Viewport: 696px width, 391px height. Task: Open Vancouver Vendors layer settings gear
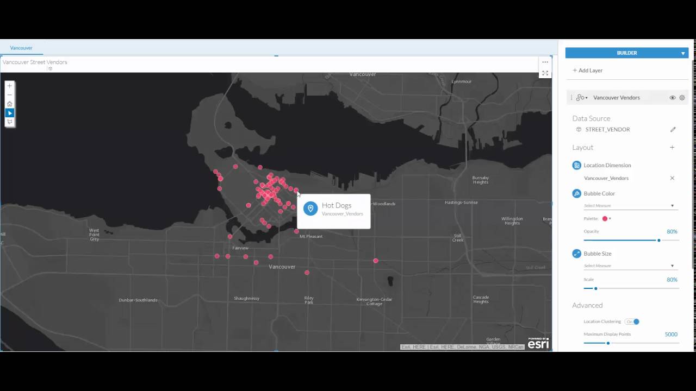click(682, 98)
